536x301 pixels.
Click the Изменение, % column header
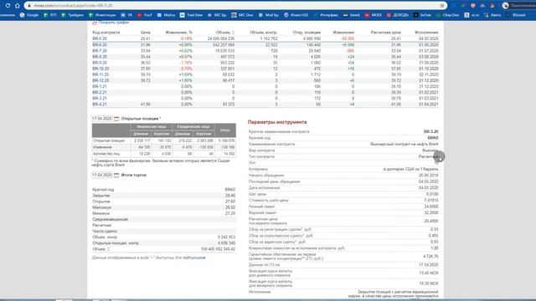[x=178, y=32]
